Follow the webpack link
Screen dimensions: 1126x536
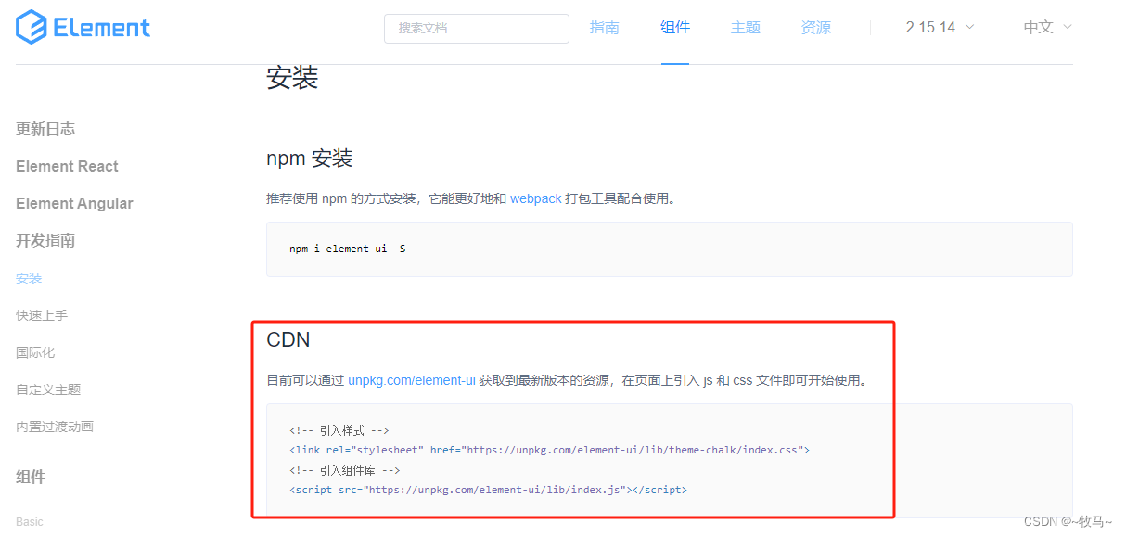536,198
